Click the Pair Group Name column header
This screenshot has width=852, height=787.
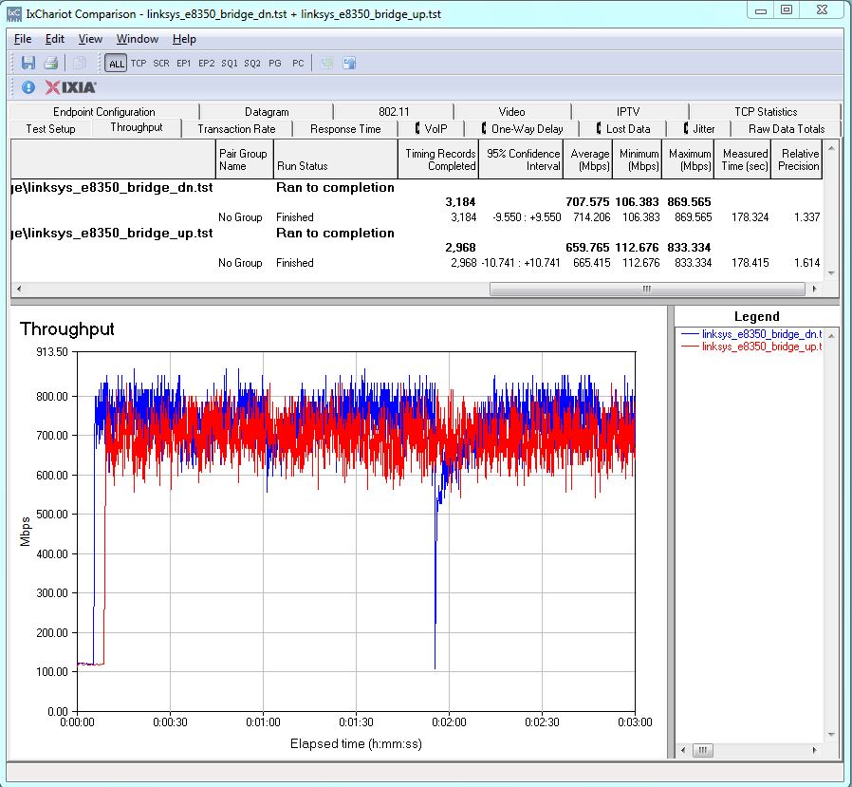244,159
